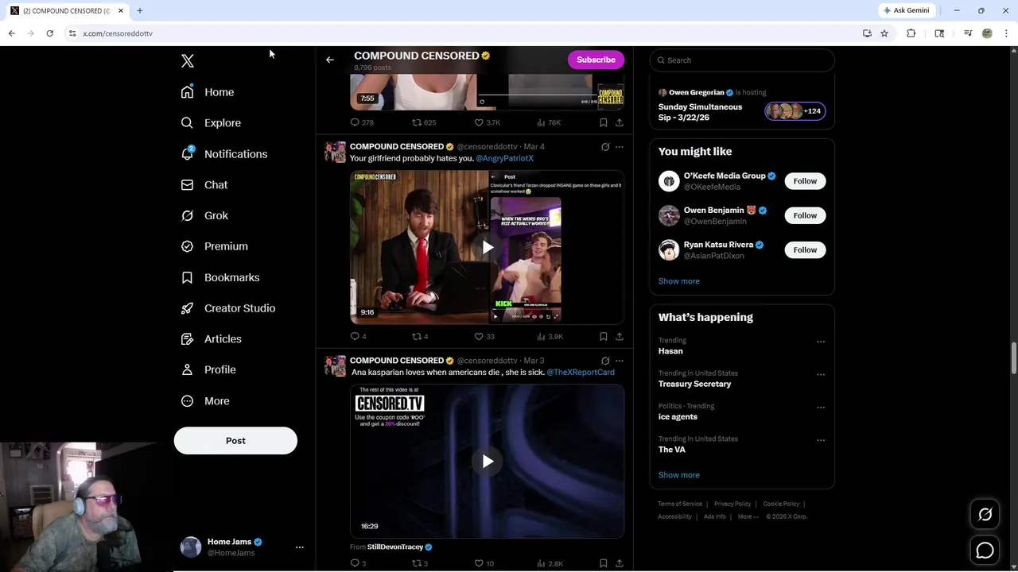Click the Post button

(235, 441)
